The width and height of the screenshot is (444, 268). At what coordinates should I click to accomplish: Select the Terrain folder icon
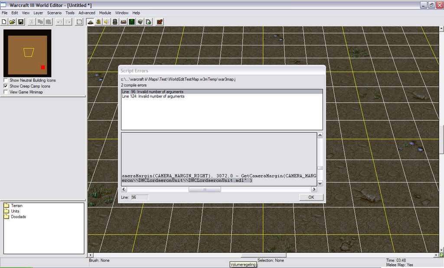pyautogui.click(x=7, y=206)
